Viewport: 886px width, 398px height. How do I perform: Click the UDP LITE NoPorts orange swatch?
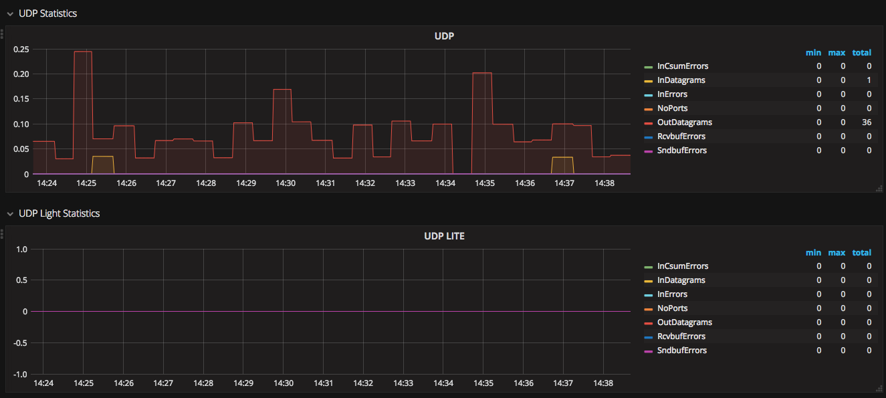click(x=648, y=309)
